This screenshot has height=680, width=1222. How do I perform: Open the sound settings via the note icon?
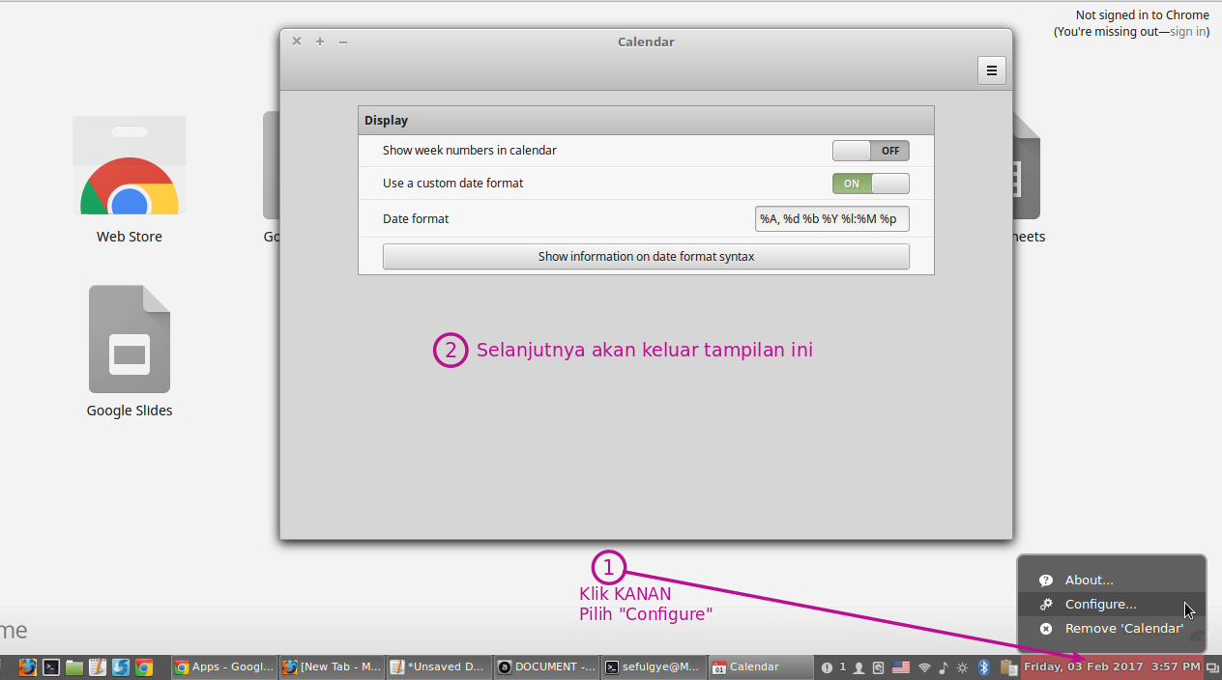pos(944,666)
